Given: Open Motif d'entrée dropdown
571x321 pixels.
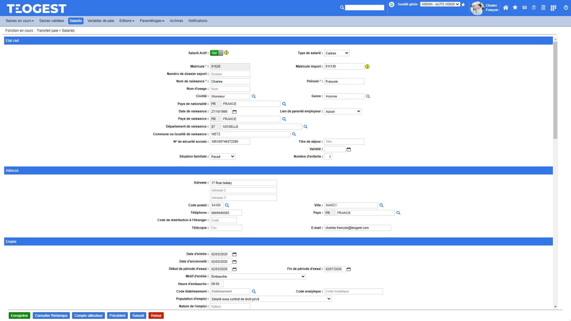Looking at the screenshot, I should coord(258,276).
